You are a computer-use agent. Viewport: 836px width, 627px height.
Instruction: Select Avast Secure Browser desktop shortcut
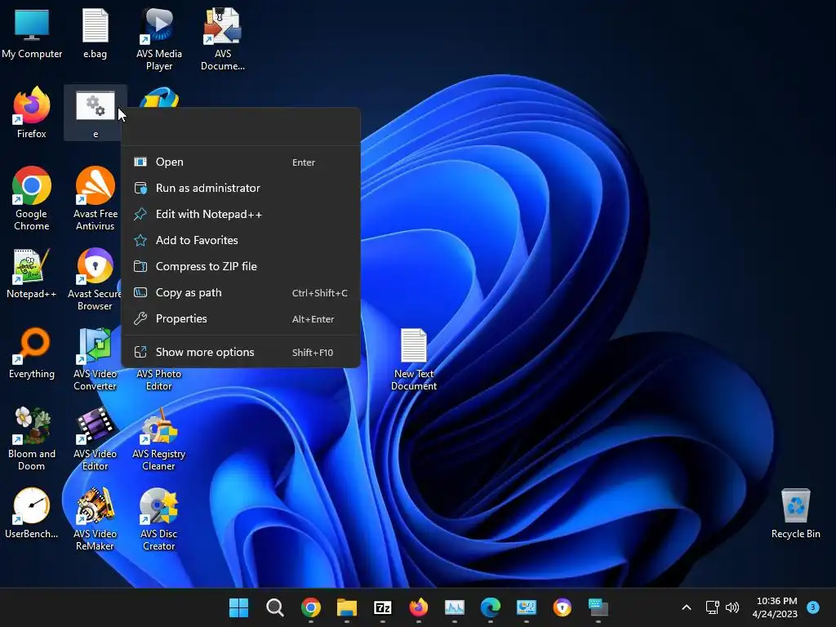pos(95,279)
